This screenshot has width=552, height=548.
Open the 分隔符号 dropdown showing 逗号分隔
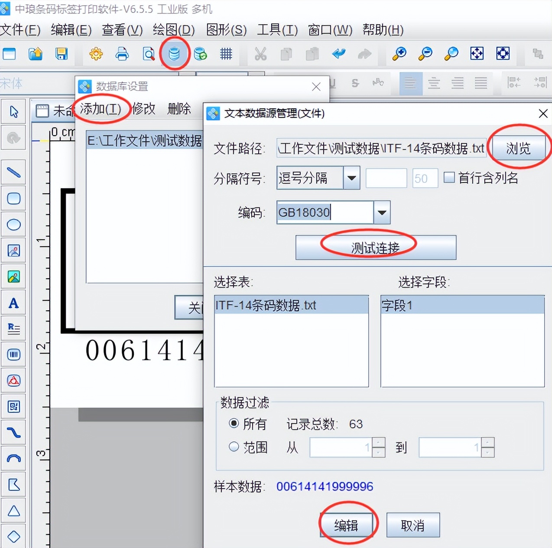point(351,178)
